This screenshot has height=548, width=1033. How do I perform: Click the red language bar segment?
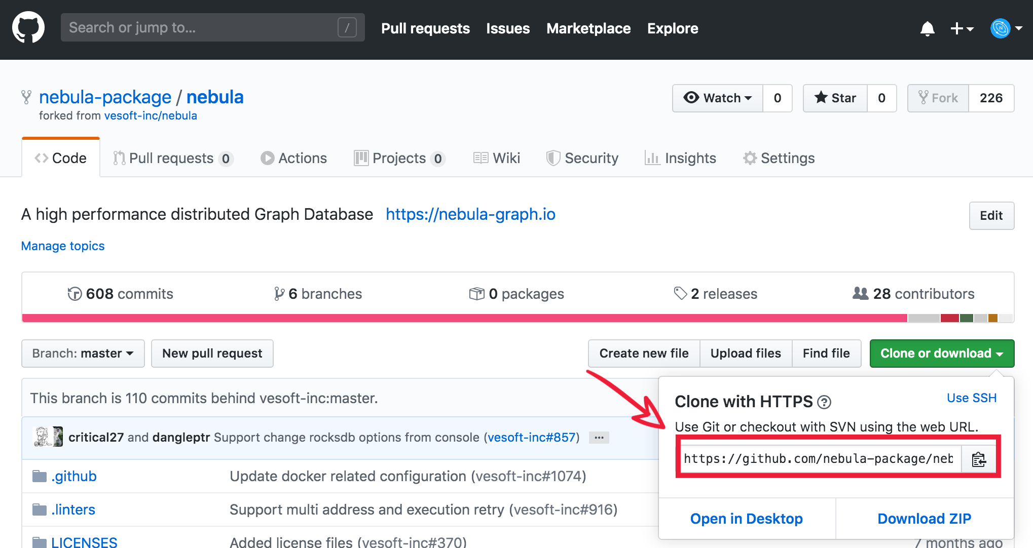pyautogui.click(x=949, y=318)
